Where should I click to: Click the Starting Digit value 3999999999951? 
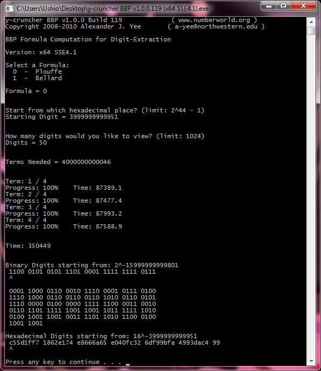click(x=94, y=117)
